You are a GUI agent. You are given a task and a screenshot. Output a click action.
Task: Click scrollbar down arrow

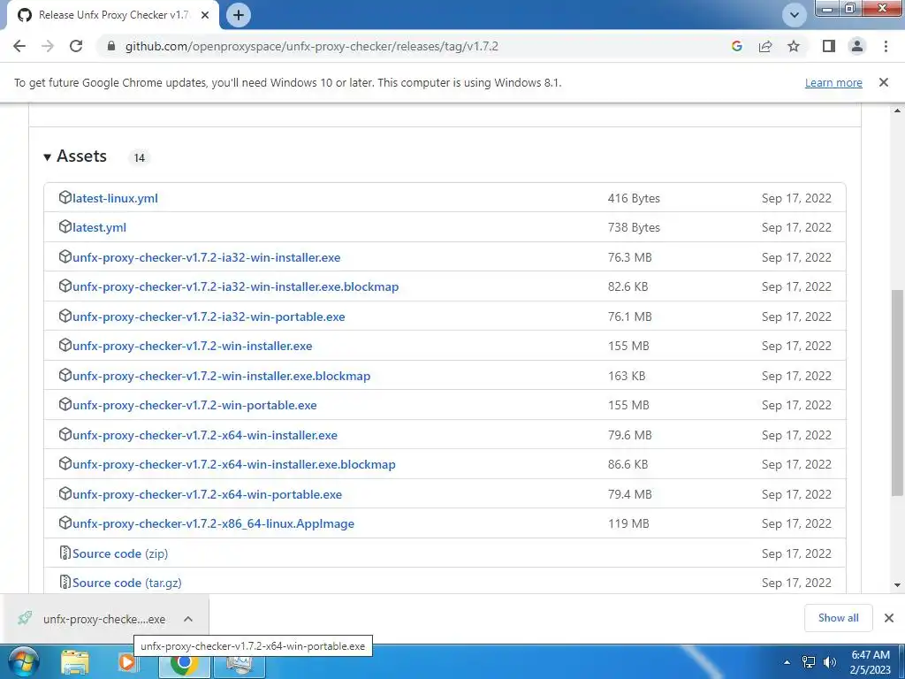tap(898, 585)
